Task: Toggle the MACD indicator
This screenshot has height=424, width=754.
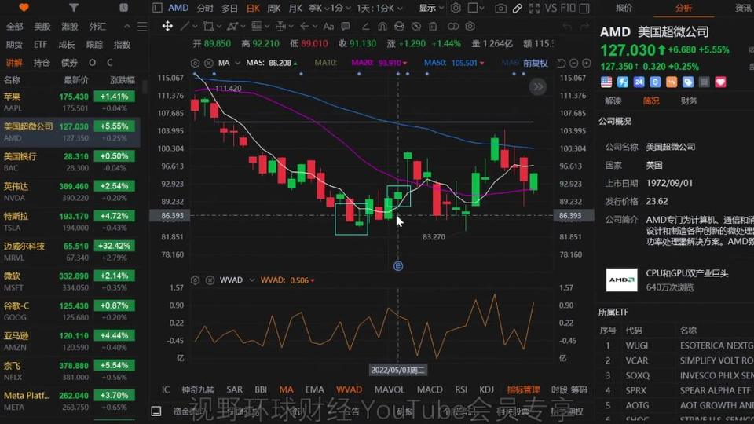Action: (x=430, y=389)
